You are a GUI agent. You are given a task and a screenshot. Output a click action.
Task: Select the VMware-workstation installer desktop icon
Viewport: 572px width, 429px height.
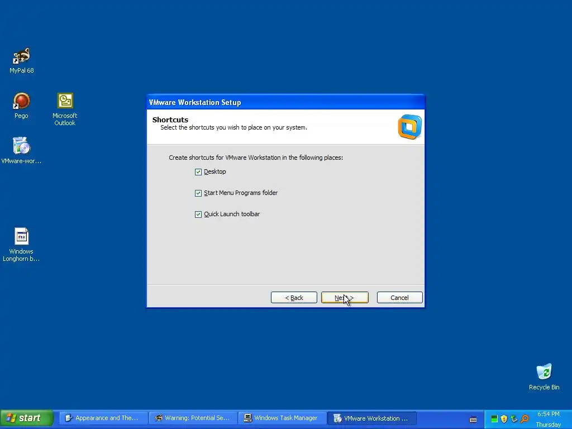pyautogui.click(x=21, y=151)
